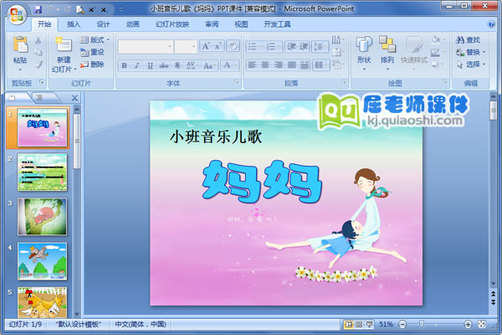The height and width of the screenshot is (335, 502).
Task: Open PowerPoint help question mark
Action: [491, 24]
